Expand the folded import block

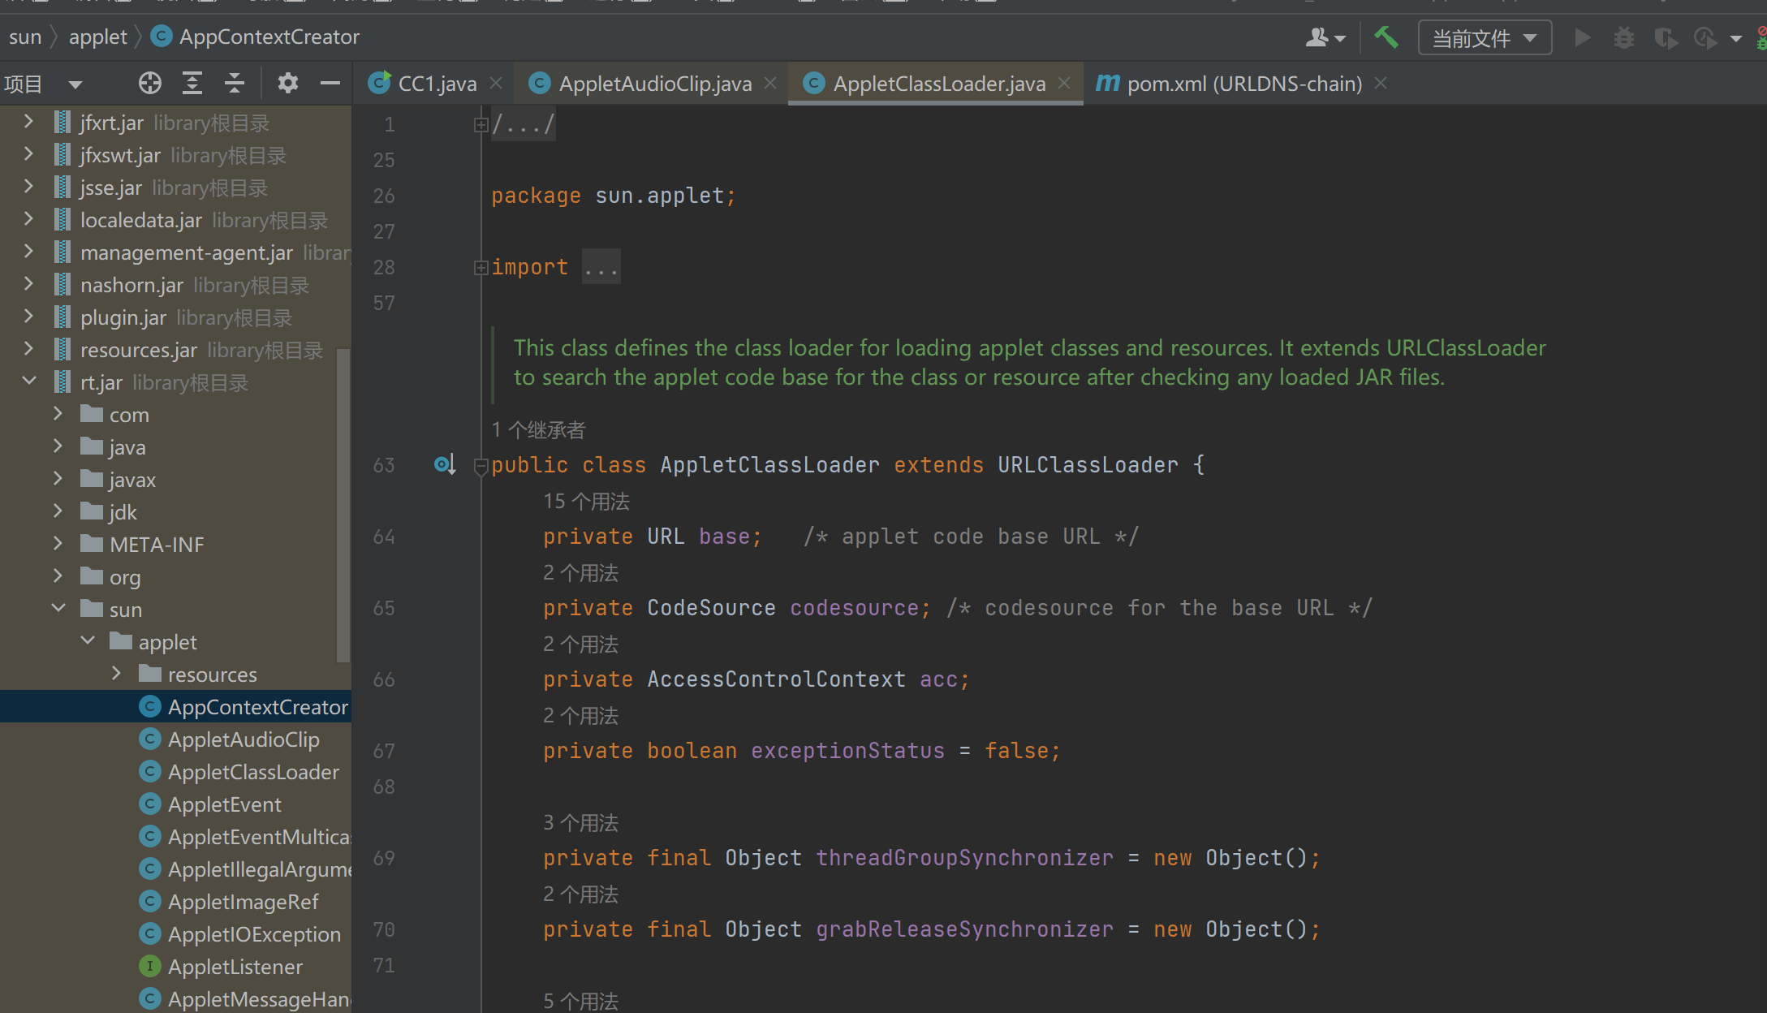tap(481, 267)
